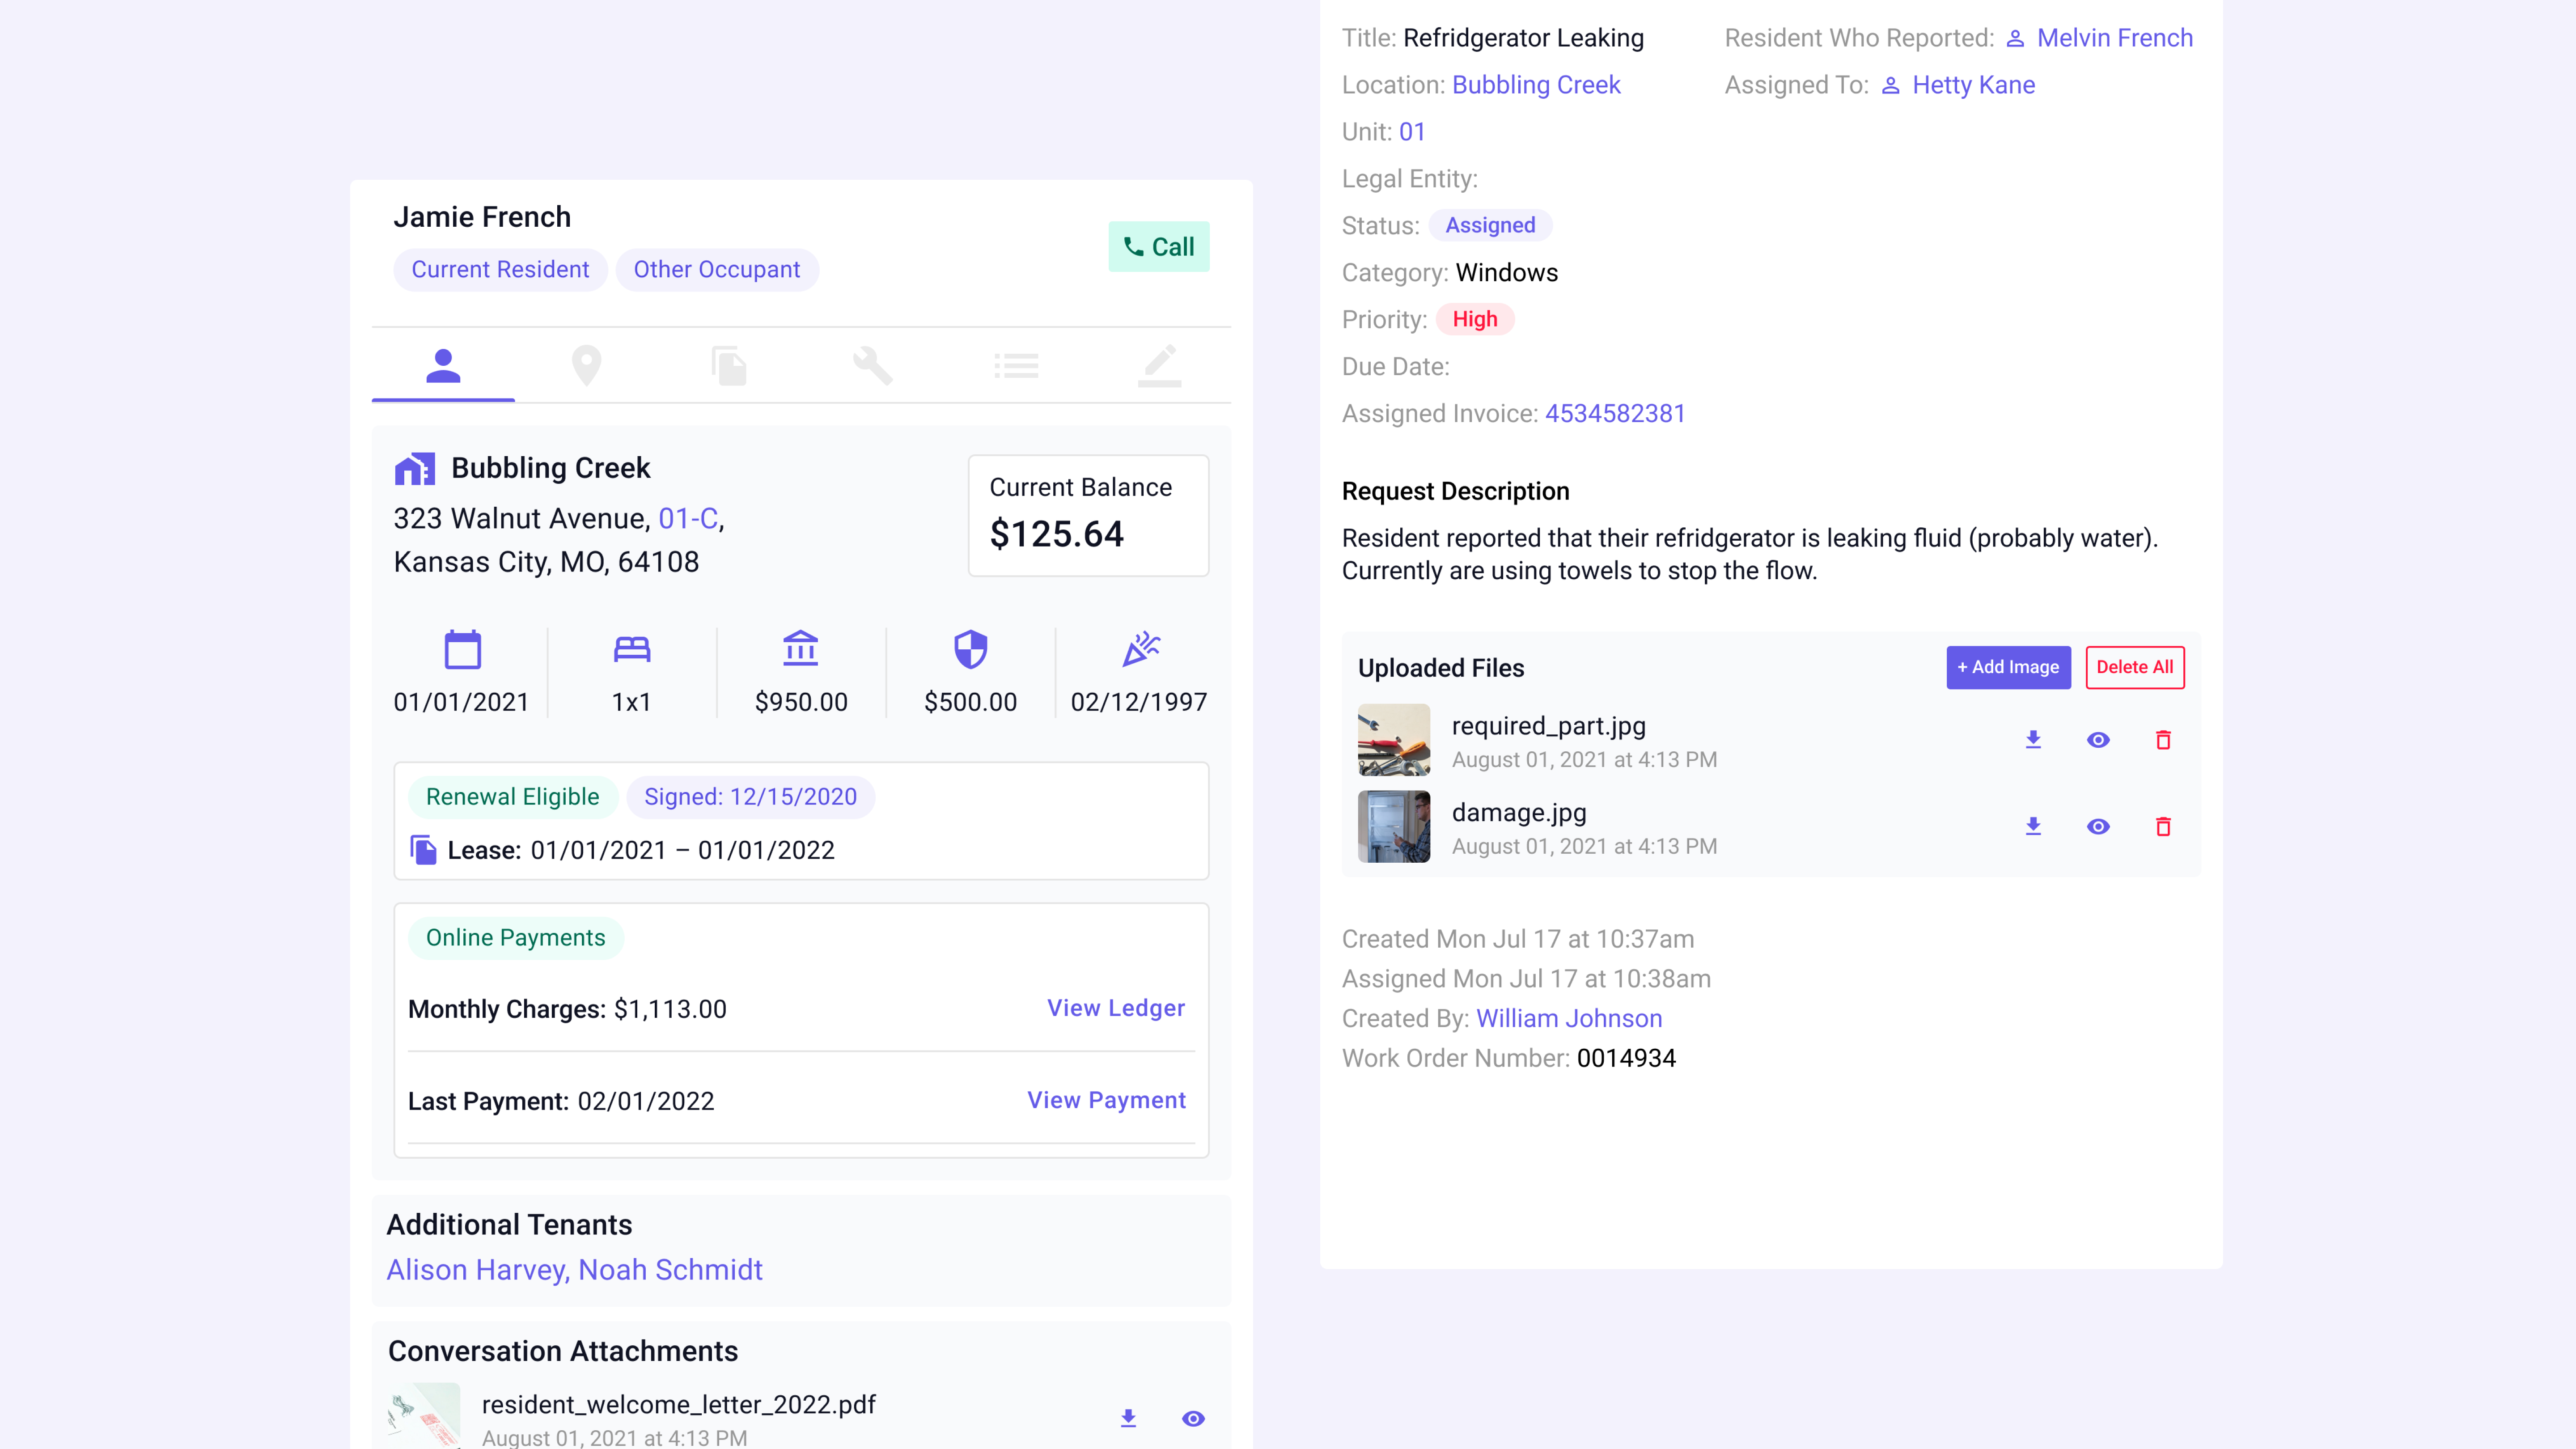Open additional tenant Alison Harvey
Screen dimensions: 2576x1449
[476, 1270]
